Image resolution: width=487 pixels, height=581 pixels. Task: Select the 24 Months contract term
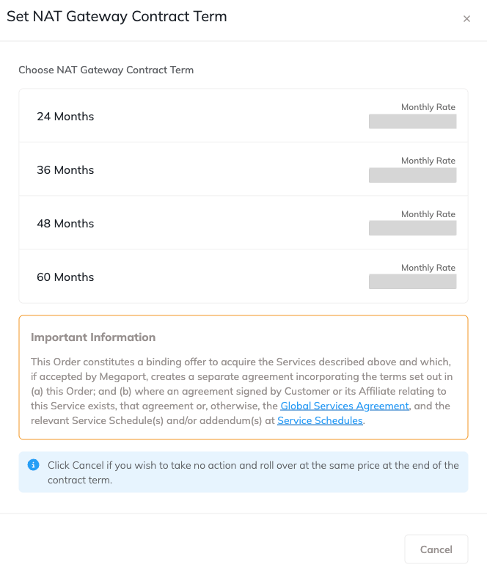click(x=65, y=117)
